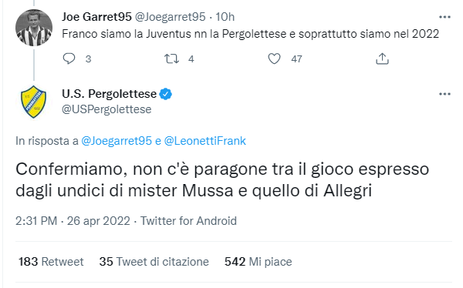Click the reply icon under Joe Garret95's tweet
The image size is (463, 288).
[69, 59]
